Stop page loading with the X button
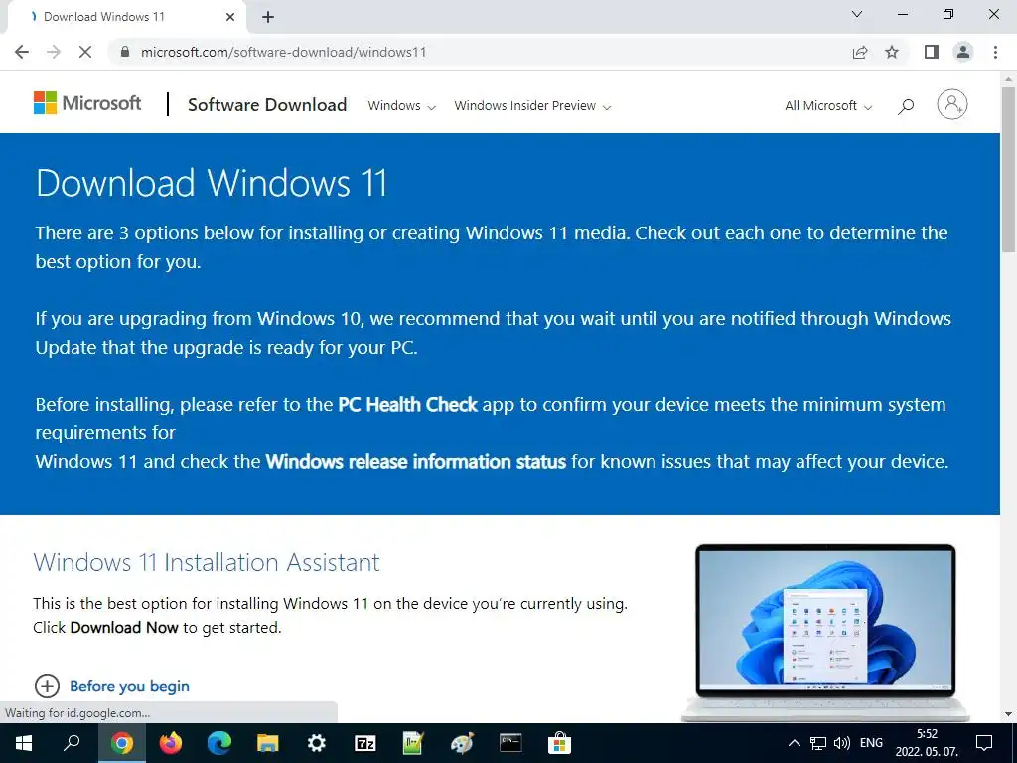The height and width of the screenshot is (763, 1017). (85, 52)
